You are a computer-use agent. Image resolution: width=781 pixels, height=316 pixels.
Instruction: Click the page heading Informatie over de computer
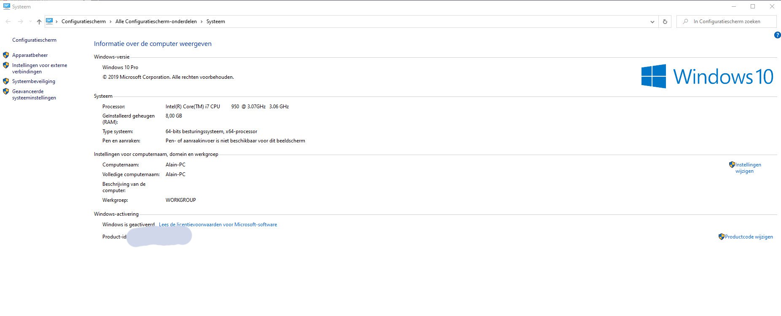153,44
